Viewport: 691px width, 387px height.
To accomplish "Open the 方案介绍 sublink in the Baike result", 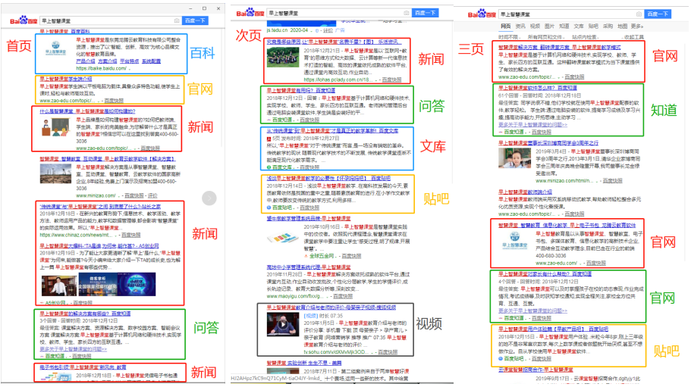I will pos(107,61).
